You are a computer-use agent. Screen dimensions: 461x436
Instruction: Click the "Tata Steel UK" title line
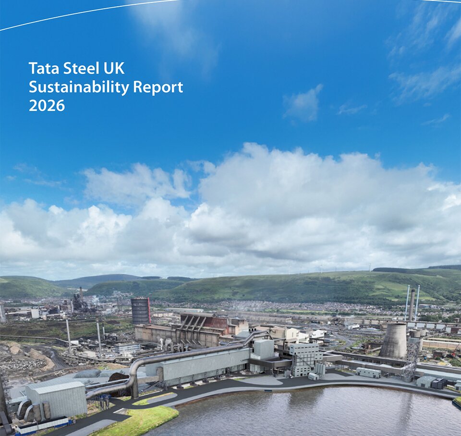click(x=77, y=68)
